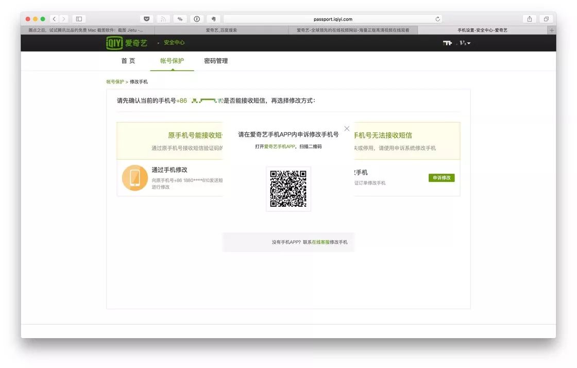Switch to the 爱奇艺_百度搜索 tab
This screenshot has height=368, width=577.
click(221, 30)
